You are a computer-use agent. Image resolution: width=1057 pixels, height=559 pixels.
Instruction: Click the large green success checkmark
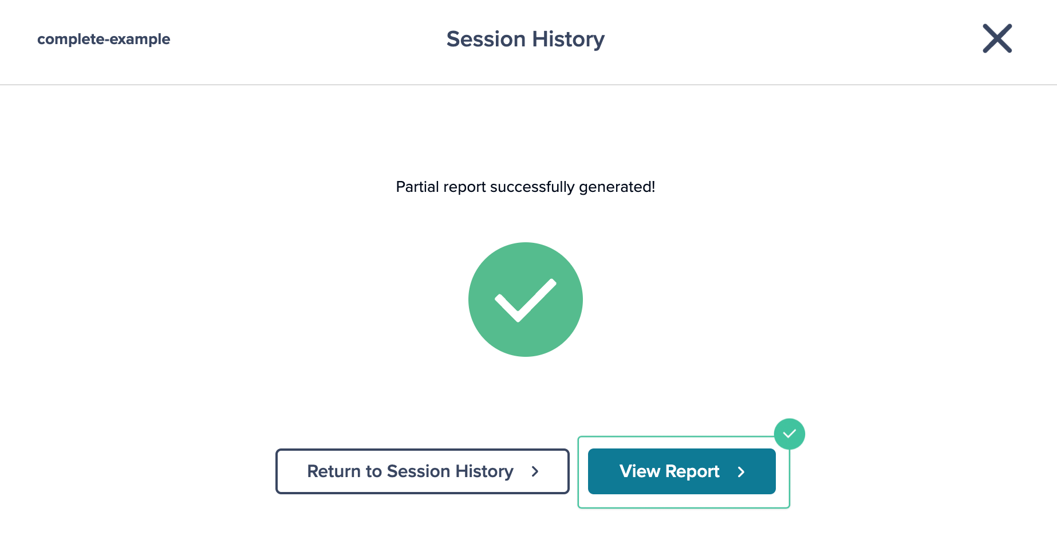(526, 300)
